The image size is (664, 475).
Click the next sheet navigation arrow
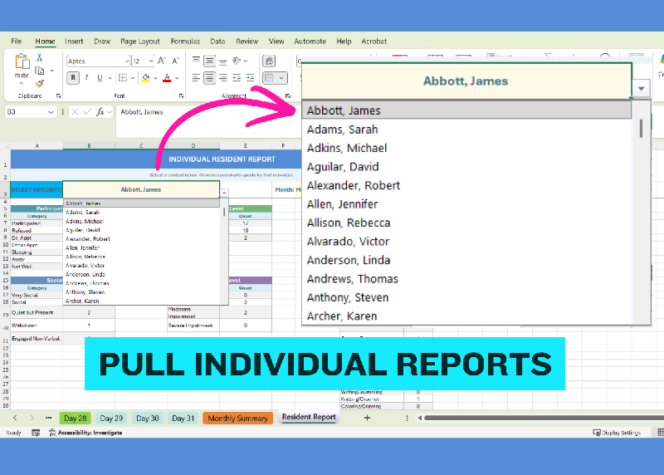tap(32, 418)
